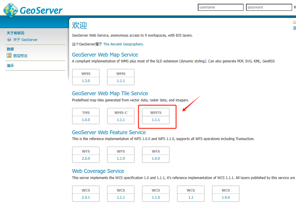Click the 关于和状态 section heading
The height and width of the screenshot is (206, 296).
(x=16, y=33)
